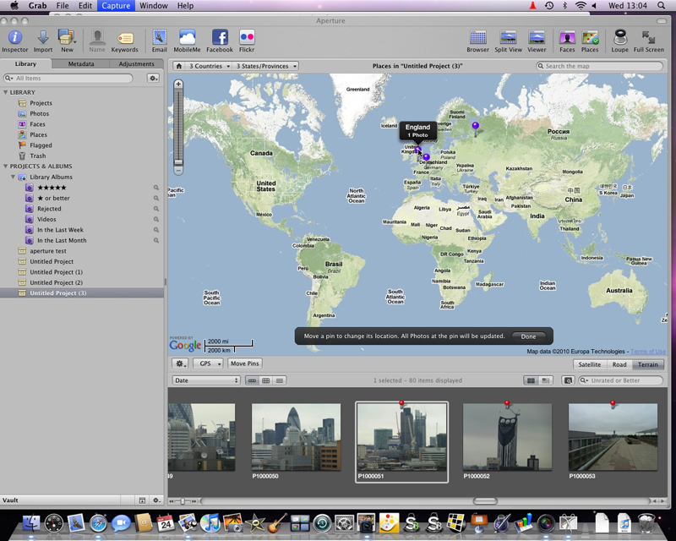Click the thumbnail size slider
The height and width of the screenshot is (541, 676).
click(x=183, y=501)
